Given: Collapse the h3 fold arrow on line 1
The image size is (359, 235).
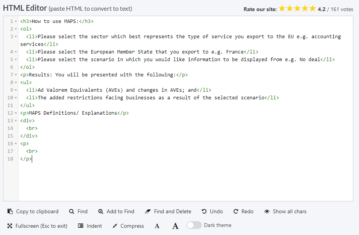Looking at the screenshot, I should [x=16, y=21].
